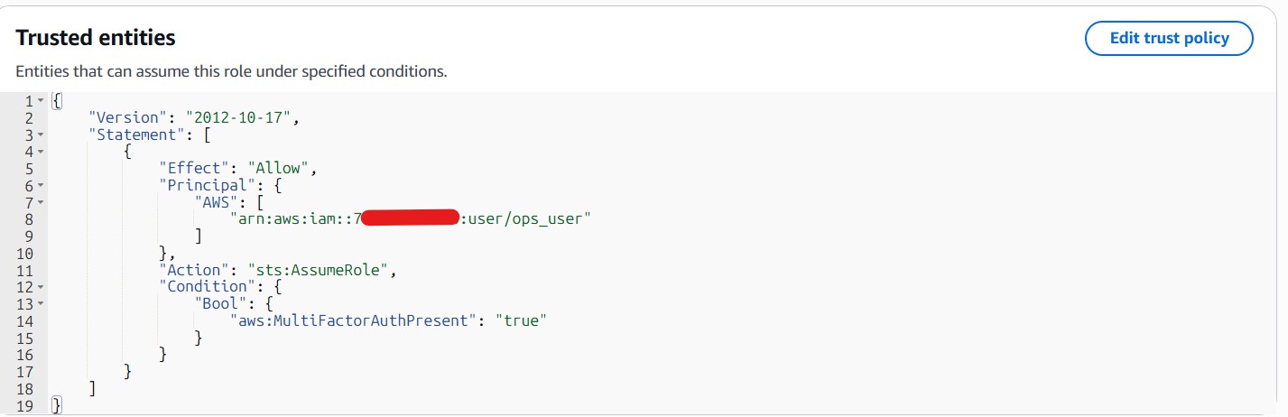Click the Edit trust policy button
Viewport: 1288px width, 417px height.
(1169, 39)
